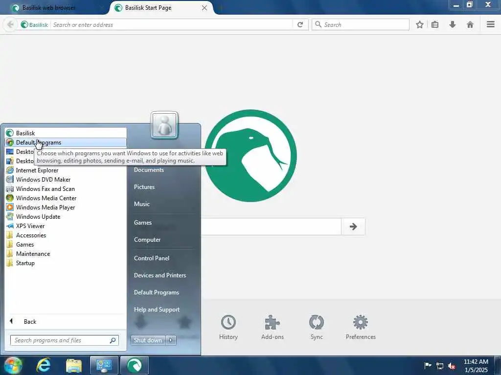The width and height of the screenshot is (501, 375).
Task: Launch Basilisk from the Start menu list
Action: point(66,133)
